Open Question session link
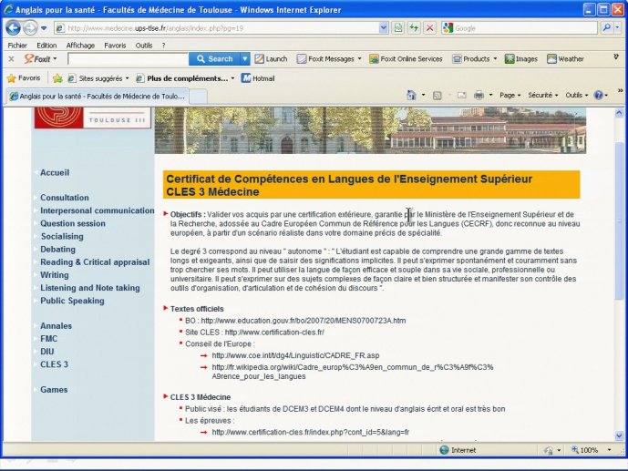 pos(73,223)
